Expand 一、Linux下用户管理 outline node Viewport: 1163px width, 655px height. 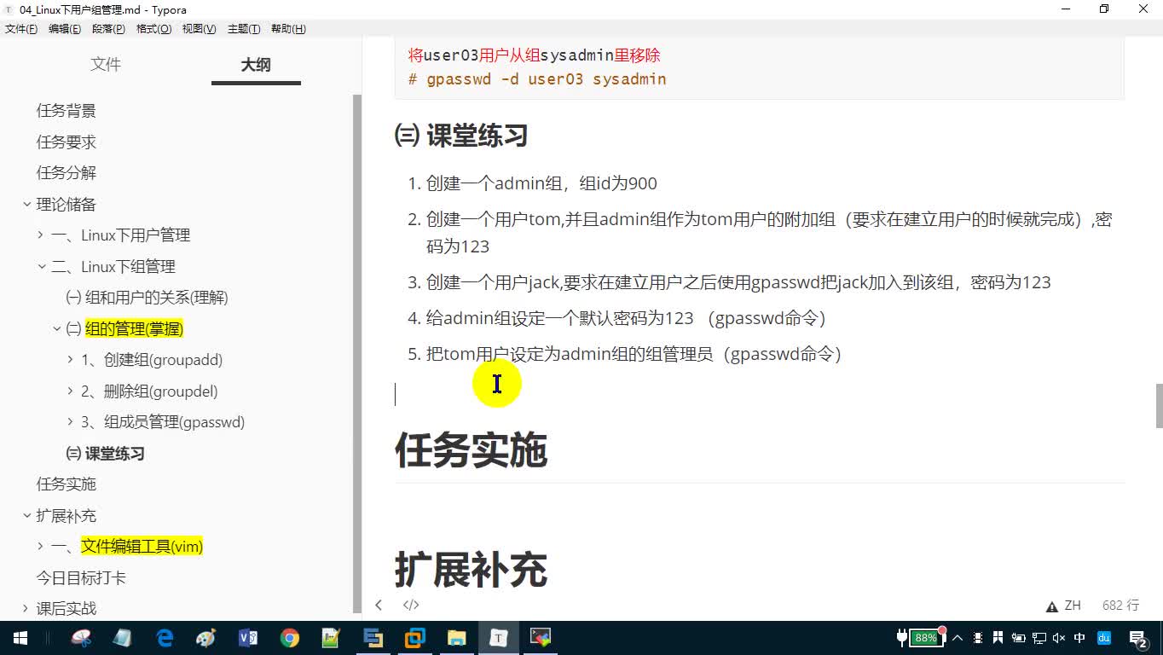(41, 235)
